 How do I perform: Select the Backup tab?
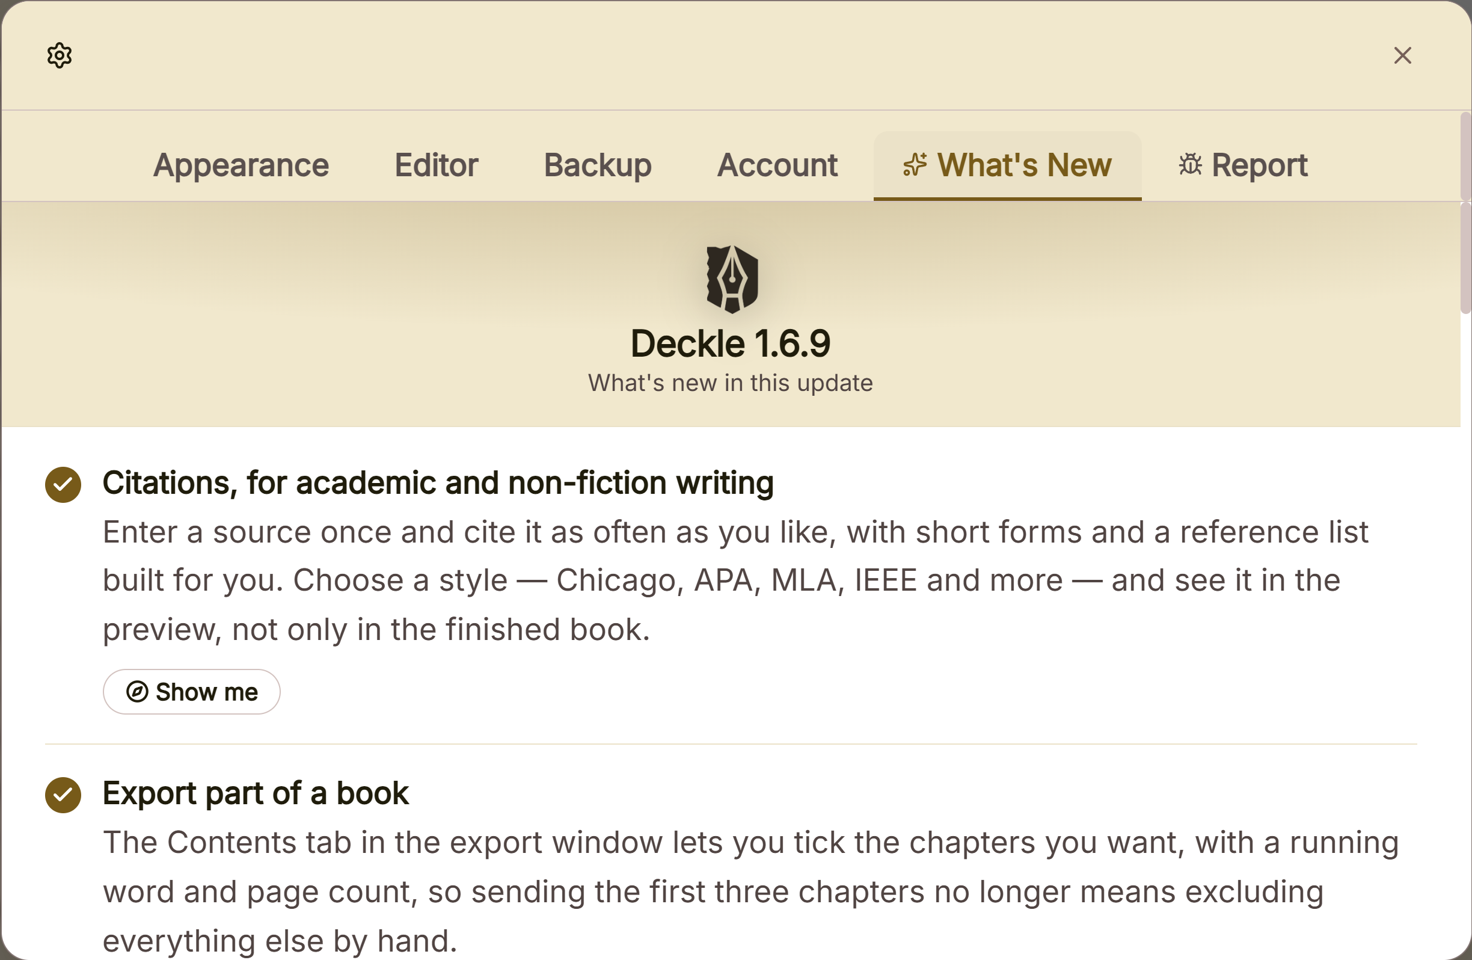598,165
